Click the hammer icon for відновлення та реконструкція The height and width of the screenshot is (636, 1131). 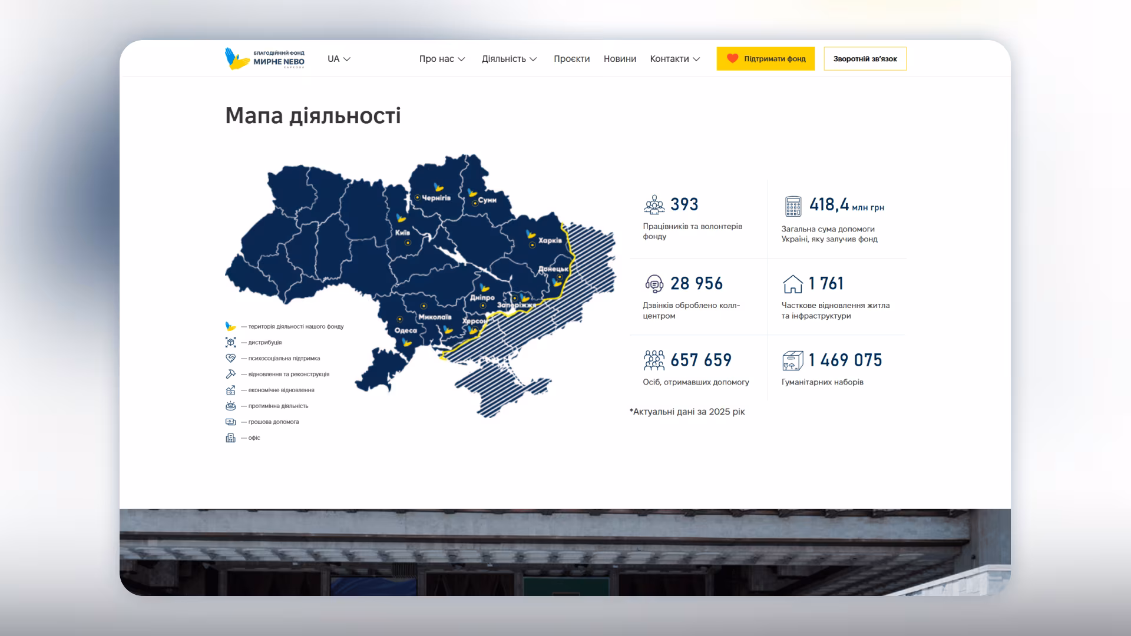click(231, 374)
